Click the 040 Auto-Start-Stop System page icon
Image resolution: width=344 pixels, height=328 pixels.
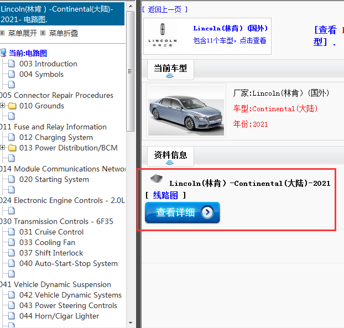click(x=12, y=263)
